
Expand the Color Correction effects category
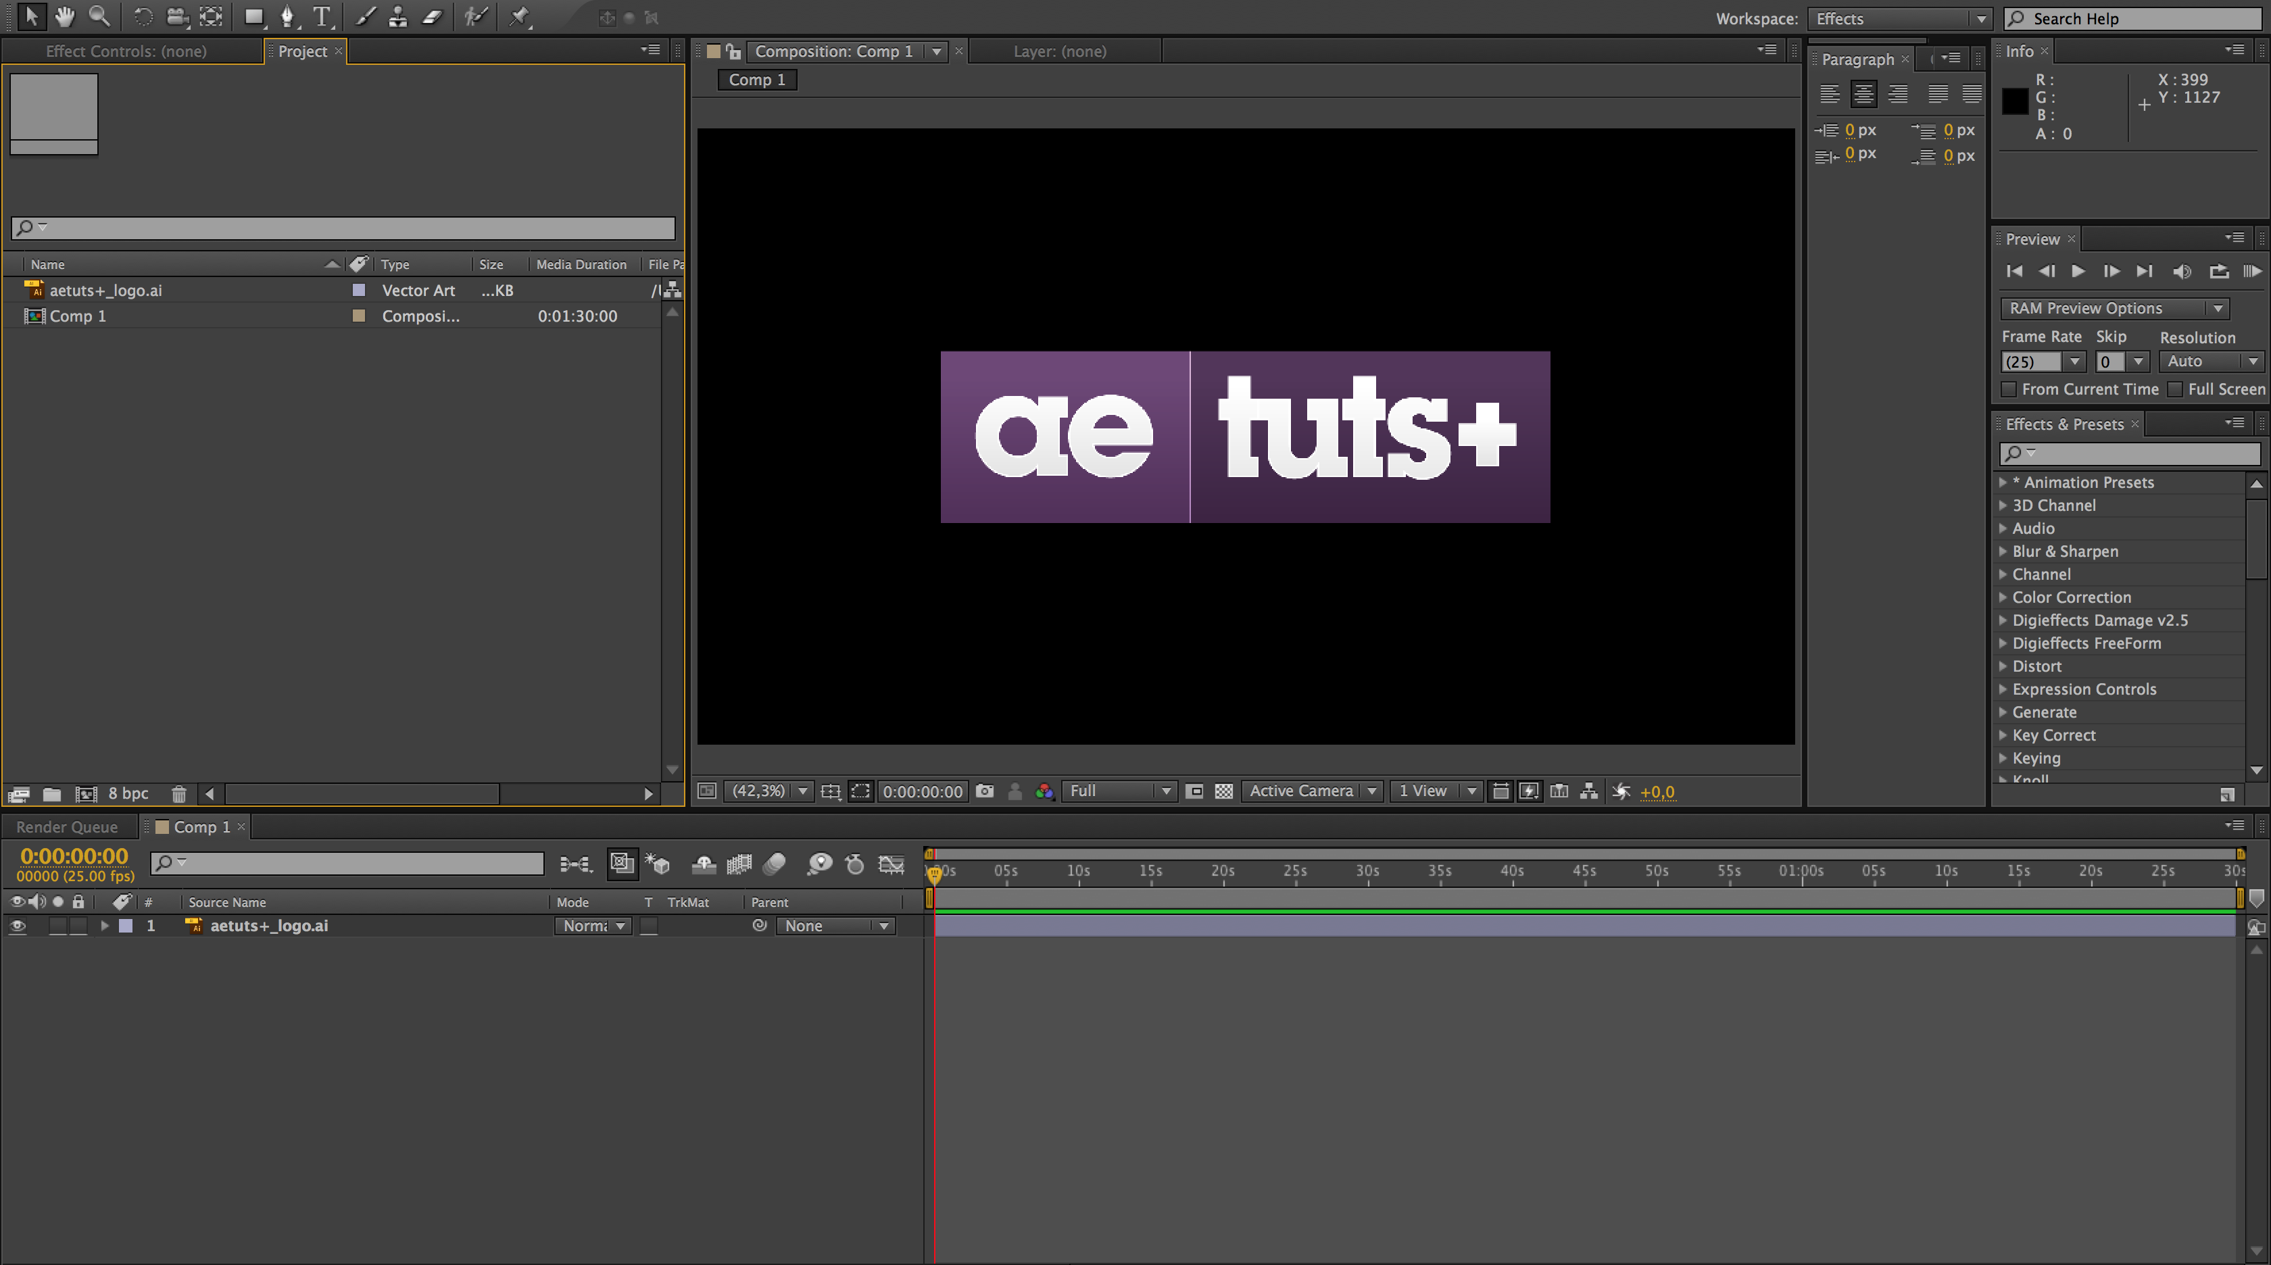point(2002,597)
